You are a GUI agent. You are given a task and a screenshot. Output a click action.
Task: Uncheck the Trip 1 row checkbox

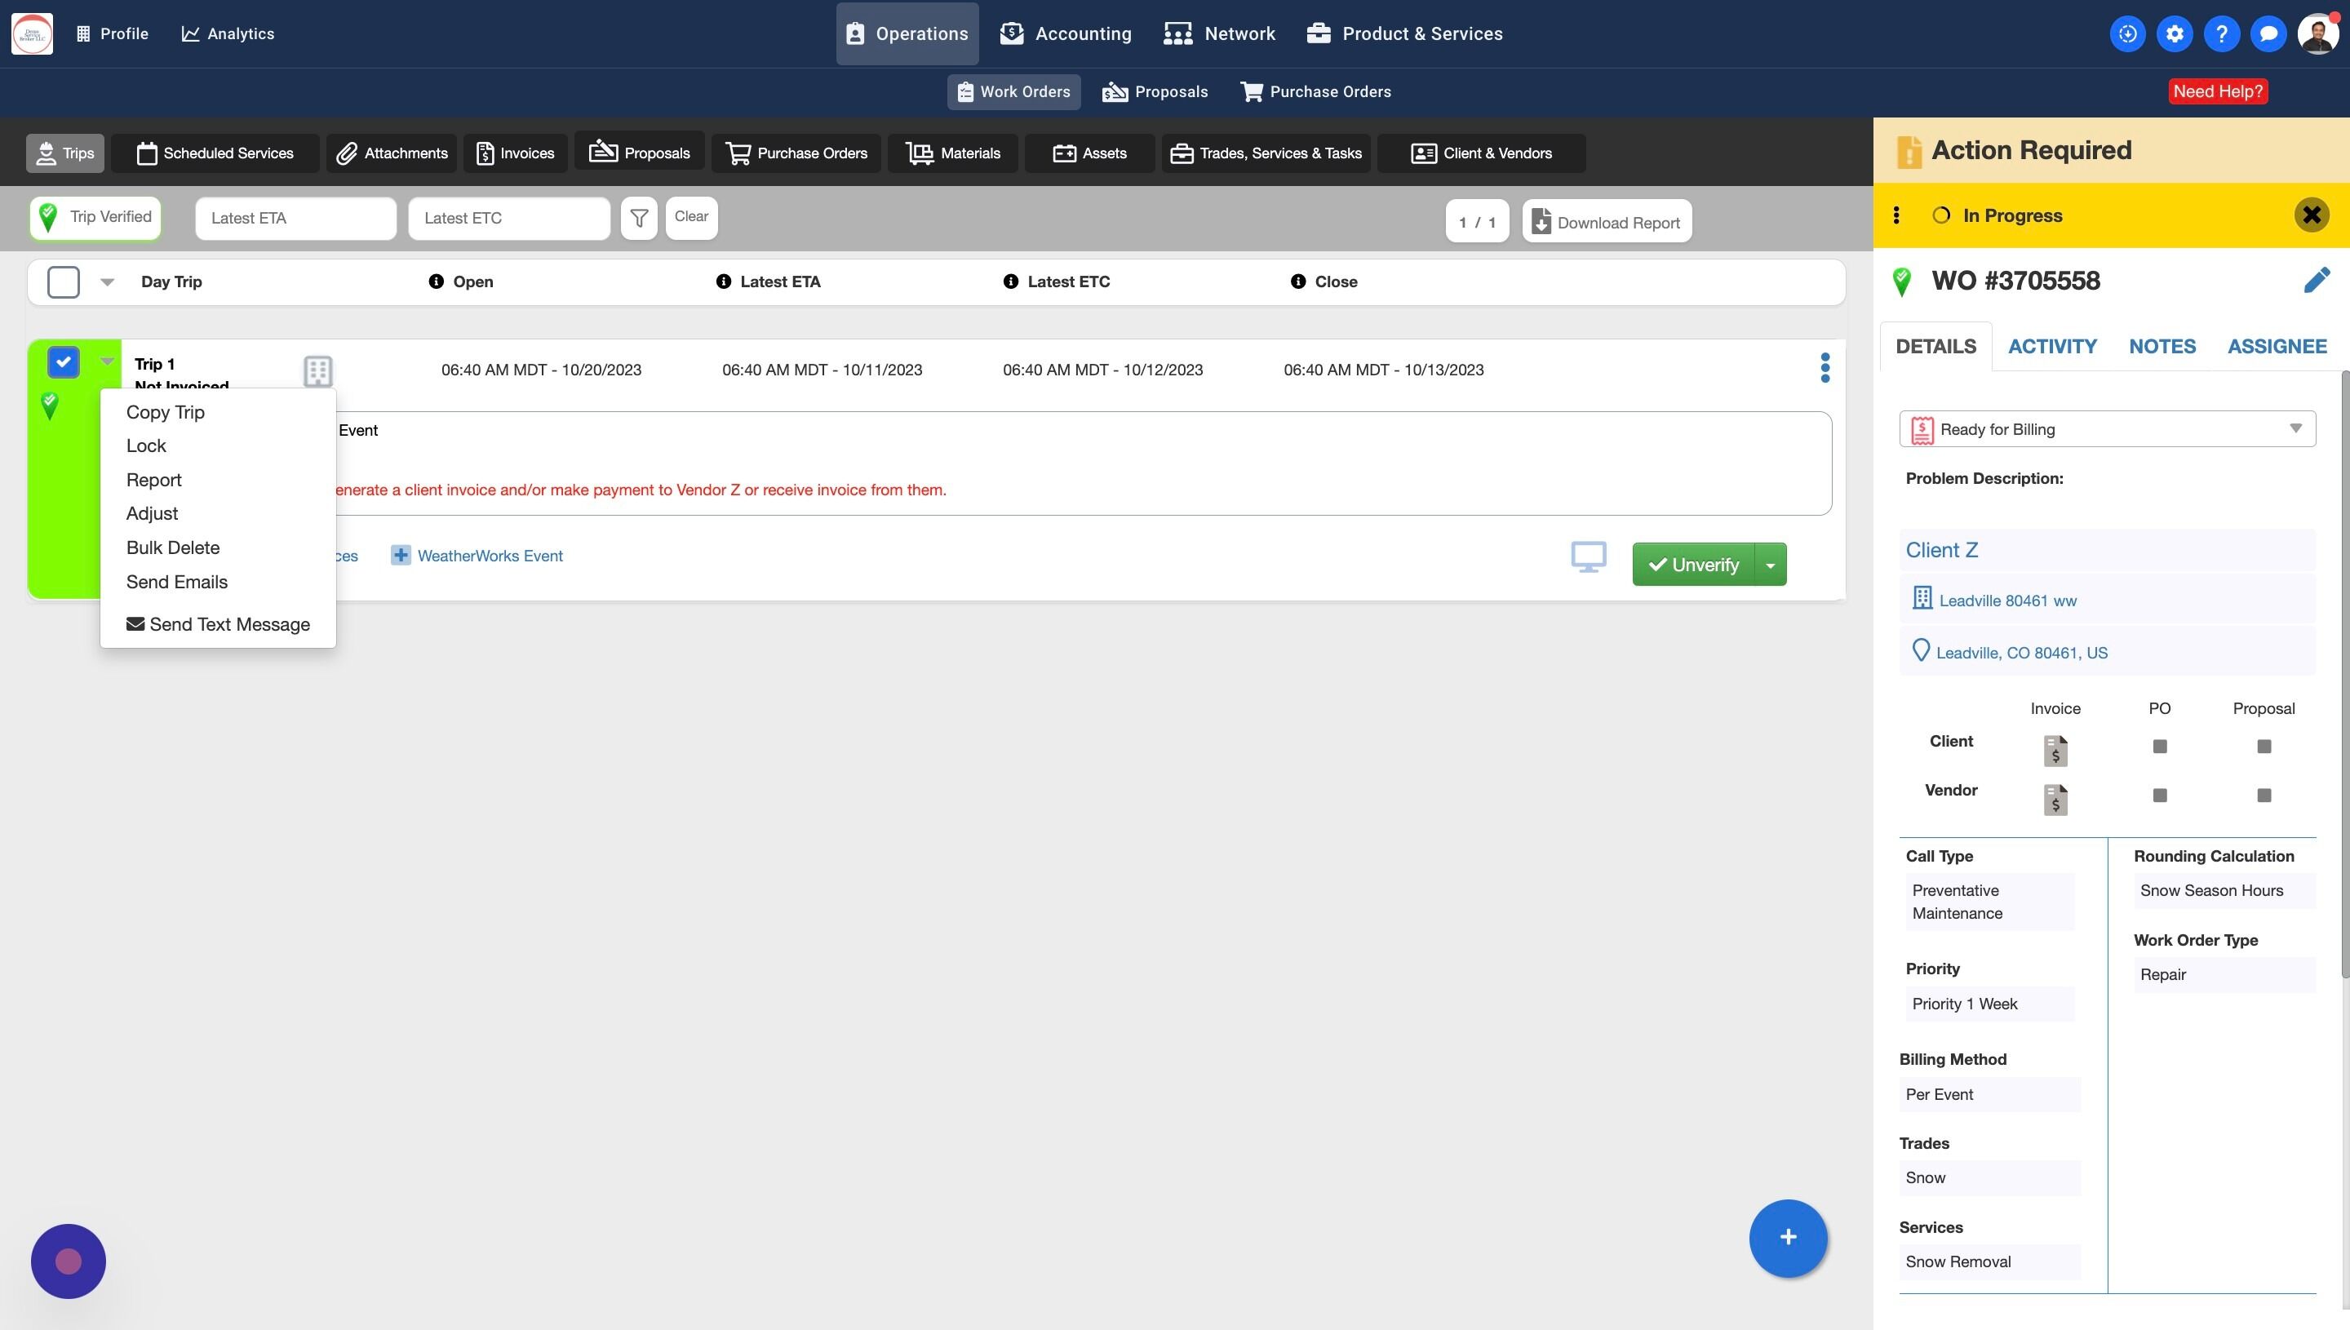click(63, 361)
